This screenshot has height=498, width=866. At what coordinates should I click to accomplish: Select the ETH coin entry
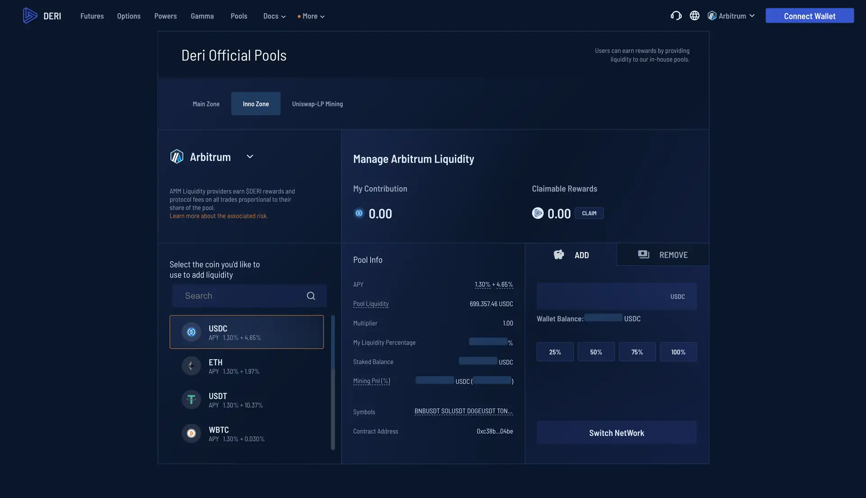pyautogui.click(x=246, y=366)
